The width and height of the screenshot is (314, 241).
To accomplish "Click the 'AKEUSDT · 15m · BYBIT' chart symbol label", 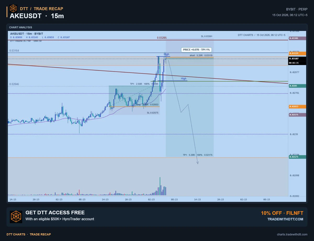I will 27,34.
